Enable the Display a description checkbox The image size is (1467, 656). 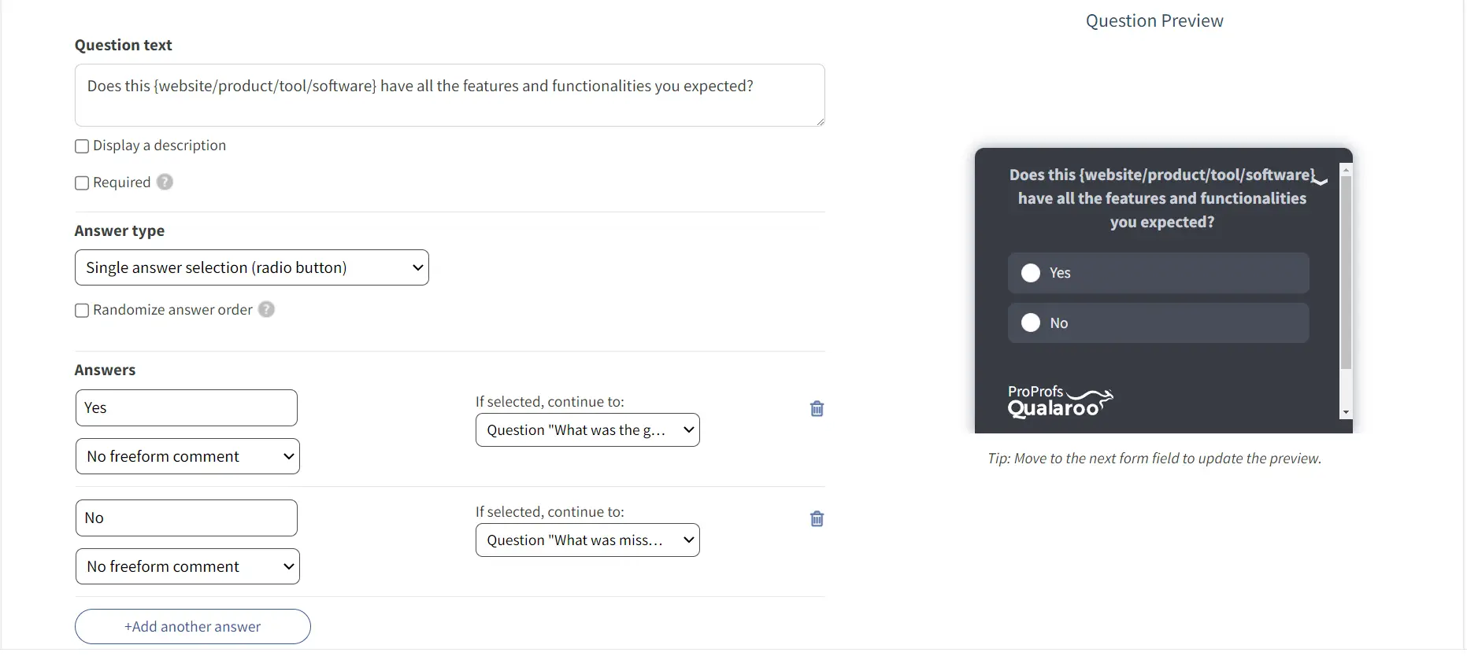(x=82, y=146)
